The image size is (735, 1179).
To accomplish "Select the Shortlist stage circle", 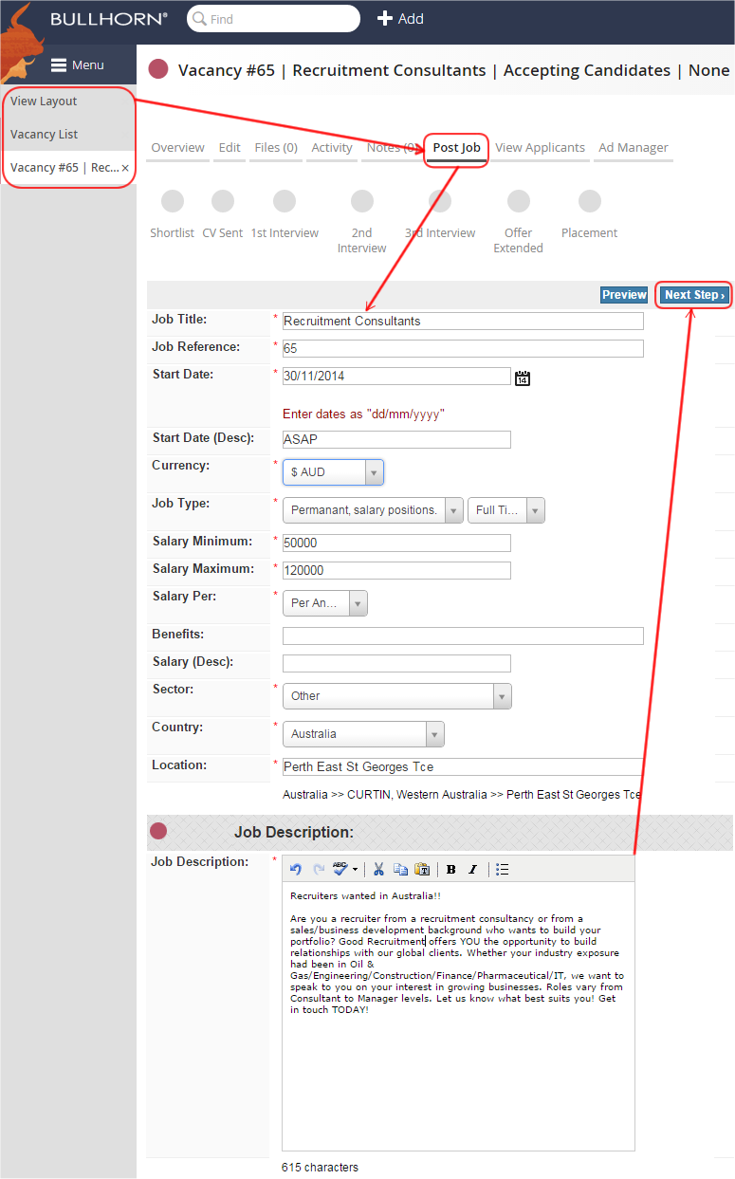I will click(x=173, y=201).
